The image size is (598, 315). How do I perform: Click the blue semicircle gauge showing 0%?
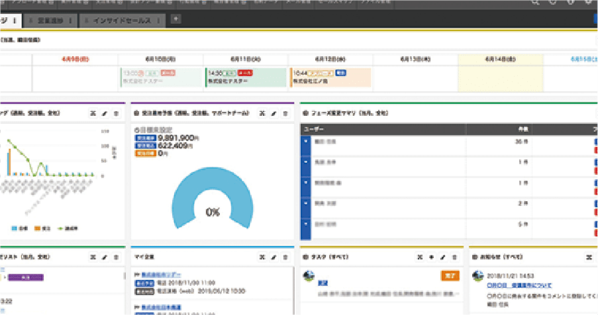click(x=213, y=199)
